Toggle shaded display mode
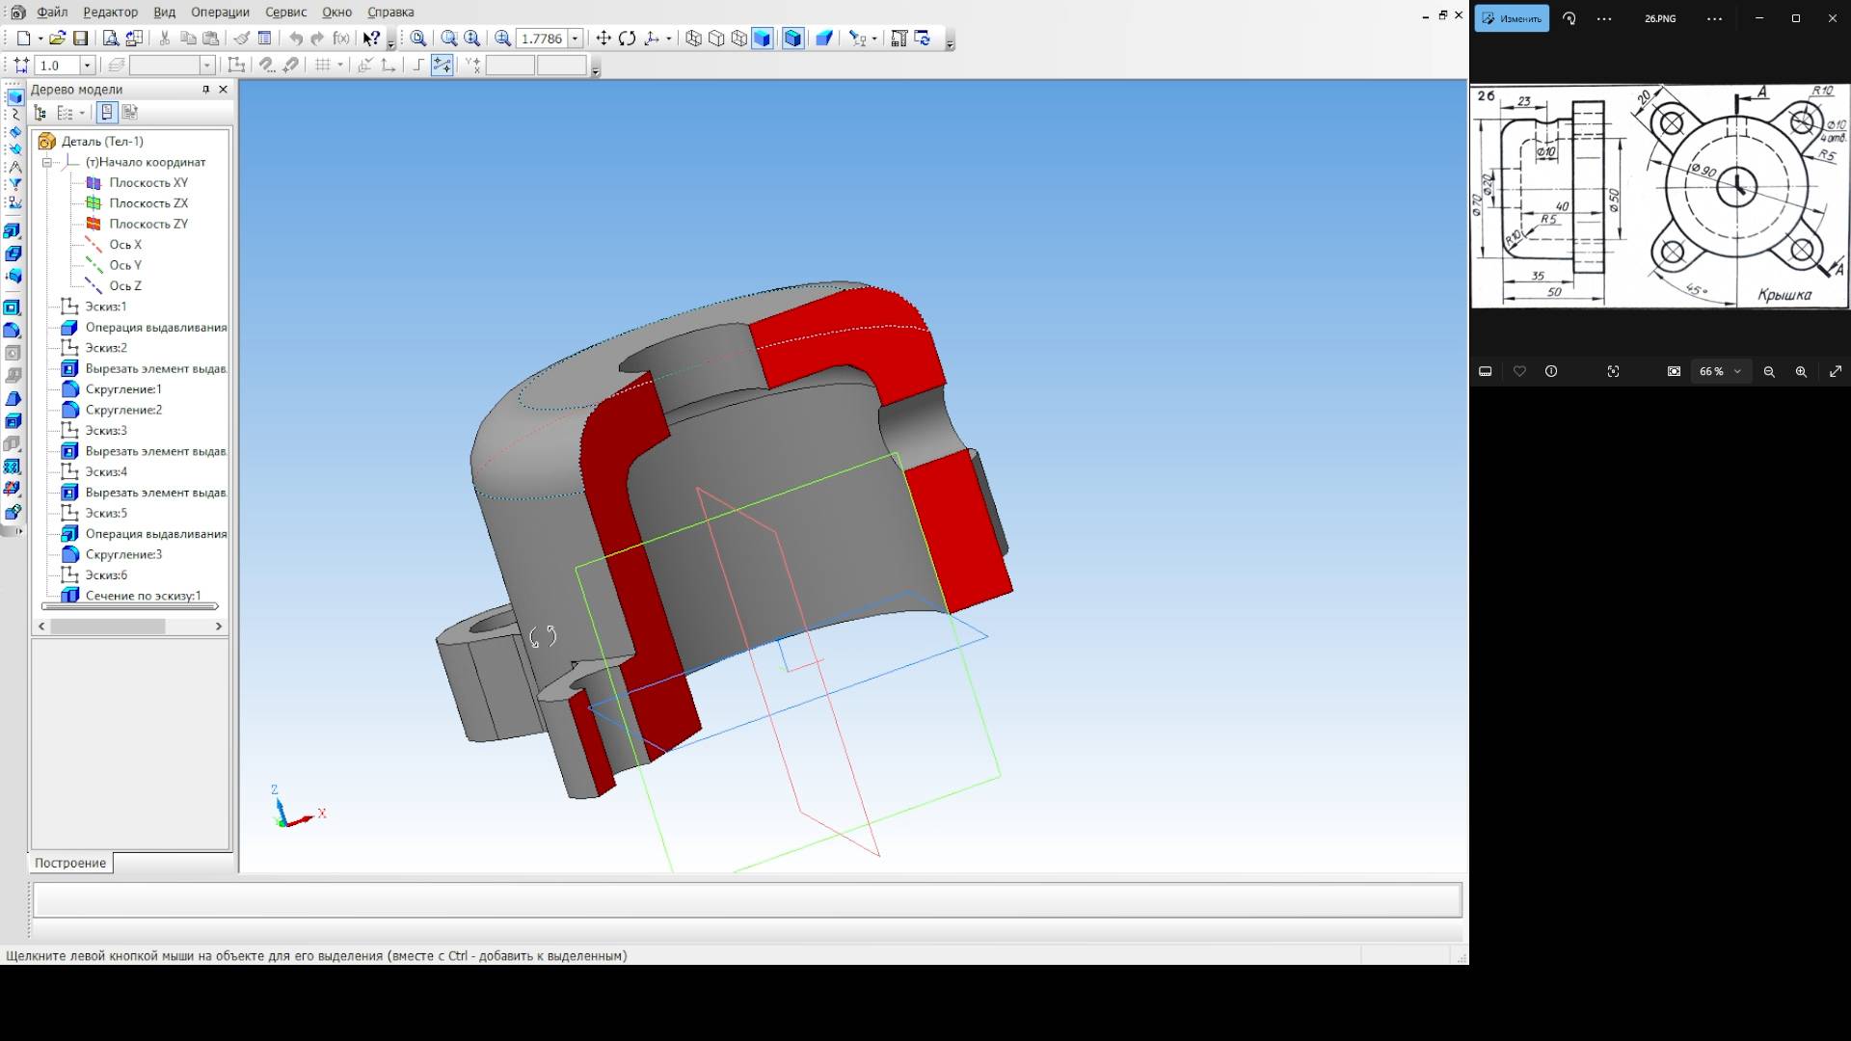 [x=763, y=39]
